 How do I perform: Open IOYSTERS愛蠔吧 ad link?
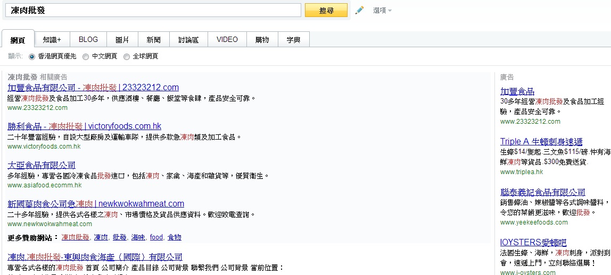tap(533, 243)
